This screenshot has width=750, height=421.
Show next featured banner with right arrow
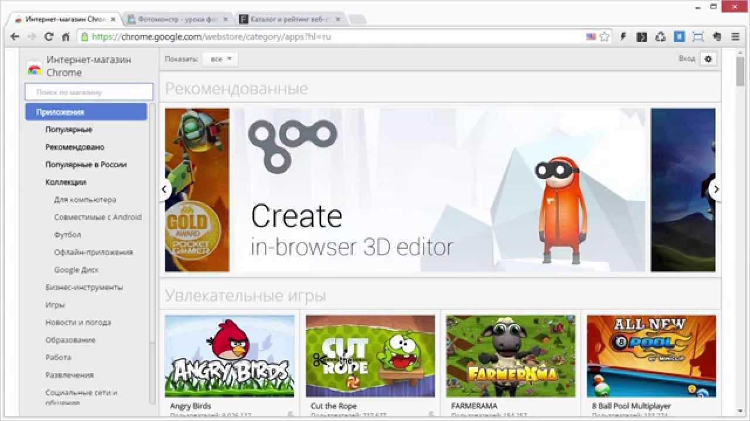(715, 189)
